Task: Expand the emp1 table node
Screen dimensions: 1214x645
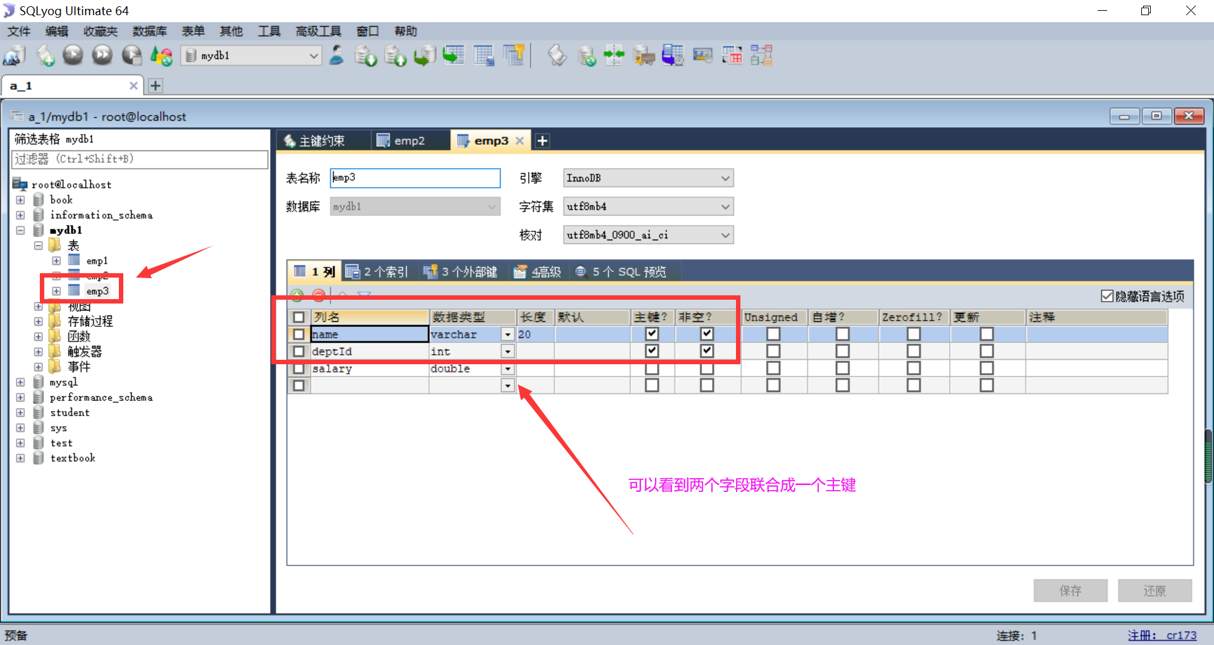Action: pyautogui.click(x=56, y=261)
